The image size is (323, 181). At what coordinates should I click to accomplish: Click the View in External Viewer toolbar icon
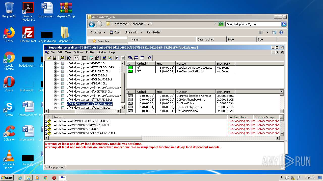(91, 58)
